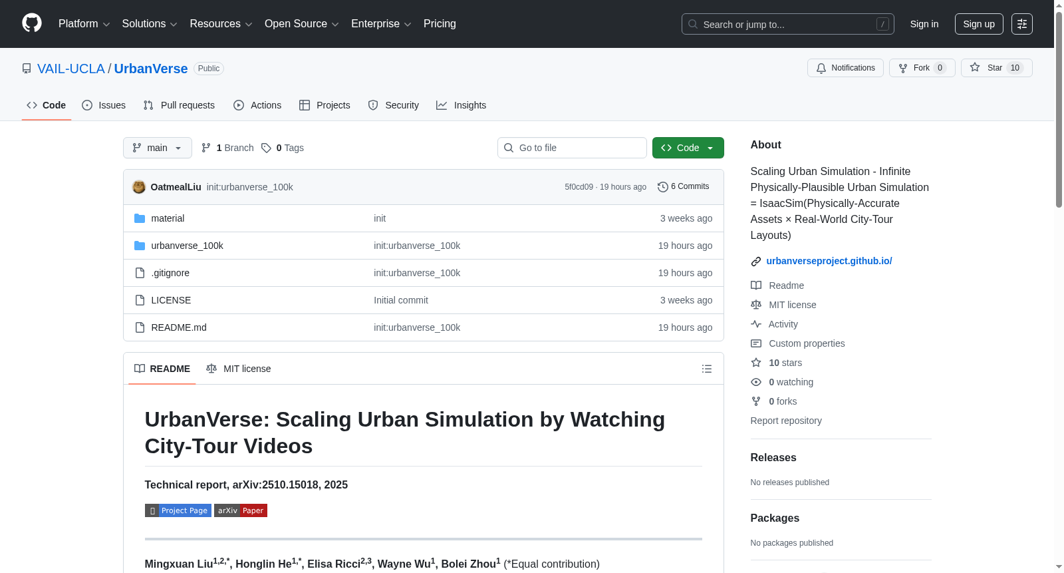Open the GitHub home logo
Image resolution: width=1064 pixels, height=573 pixels.
point(32,23)
